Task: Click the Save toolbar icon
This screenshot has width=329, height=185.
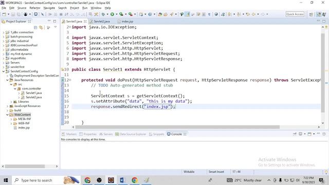Action: click(x=13, y=14)
